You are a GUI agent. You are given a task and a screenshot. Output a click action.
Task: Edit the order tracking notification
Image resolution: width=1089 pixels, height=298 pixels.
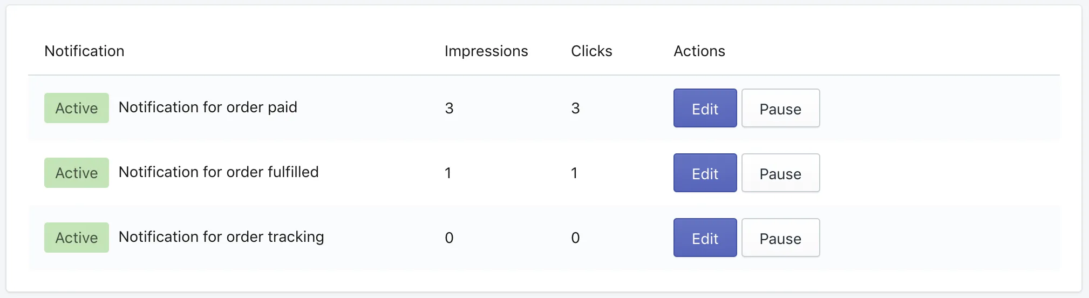[x=705, y=238]
